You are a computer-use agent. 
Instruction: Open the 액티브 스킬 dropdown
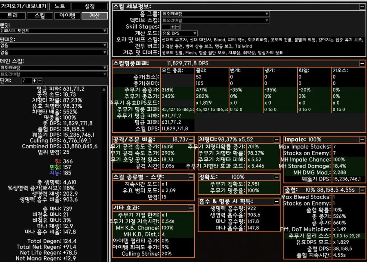215,20
